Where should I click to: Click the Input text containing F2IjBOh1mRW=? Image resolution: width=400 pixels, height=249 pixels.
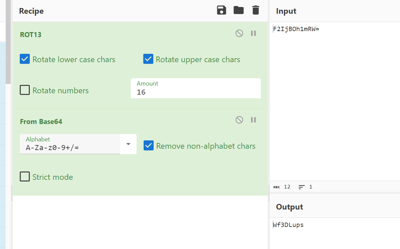296,29
